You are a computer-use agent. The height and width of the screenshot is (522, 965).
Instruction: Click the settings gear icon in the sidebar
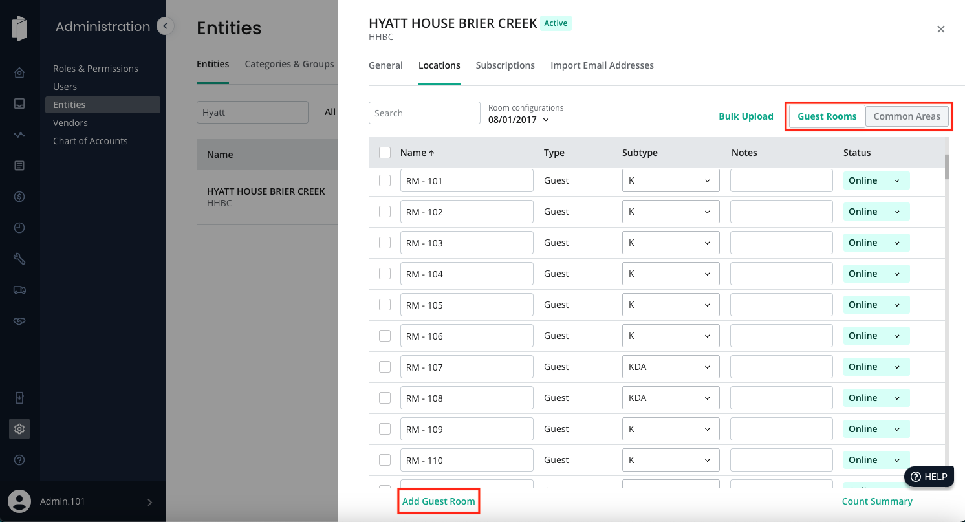click(x=19, y=428)
